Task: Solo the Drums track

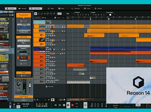Action: (48, 54)
